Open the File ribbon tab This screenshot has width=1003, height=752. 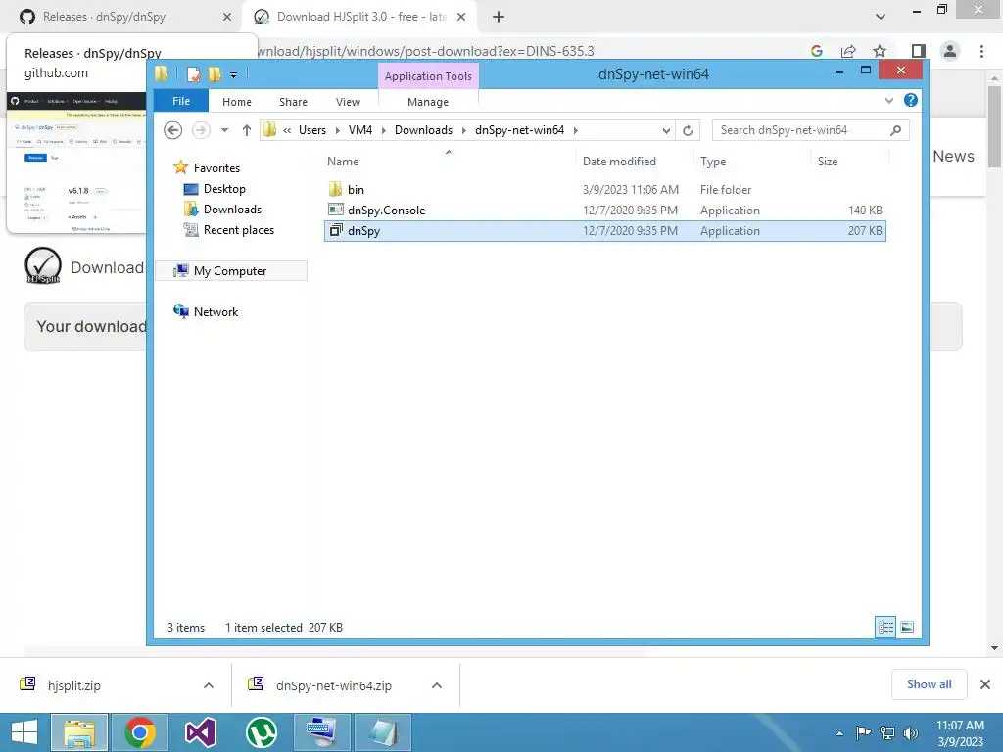181,101
